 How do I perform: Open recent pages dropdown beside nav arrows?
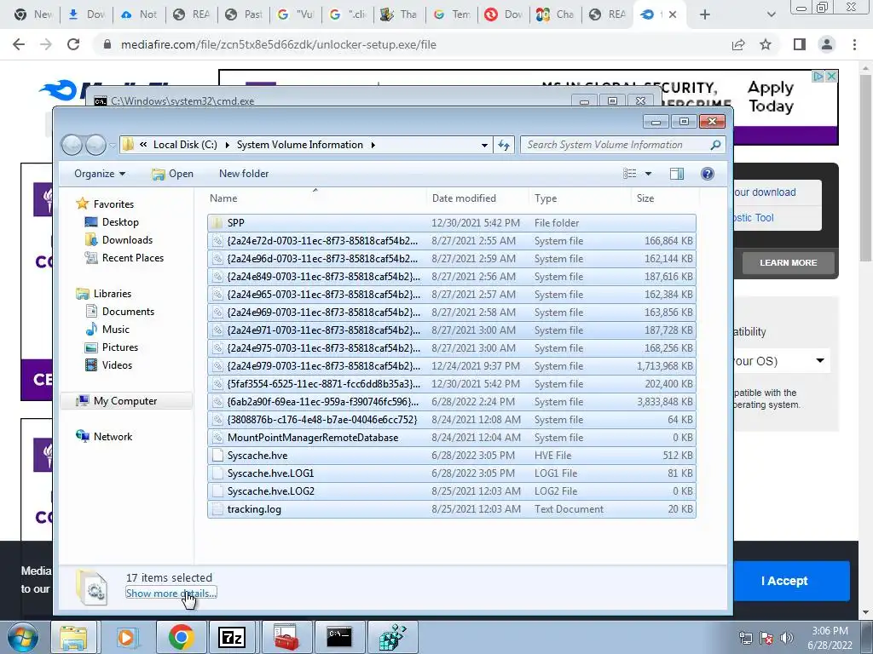113,146
